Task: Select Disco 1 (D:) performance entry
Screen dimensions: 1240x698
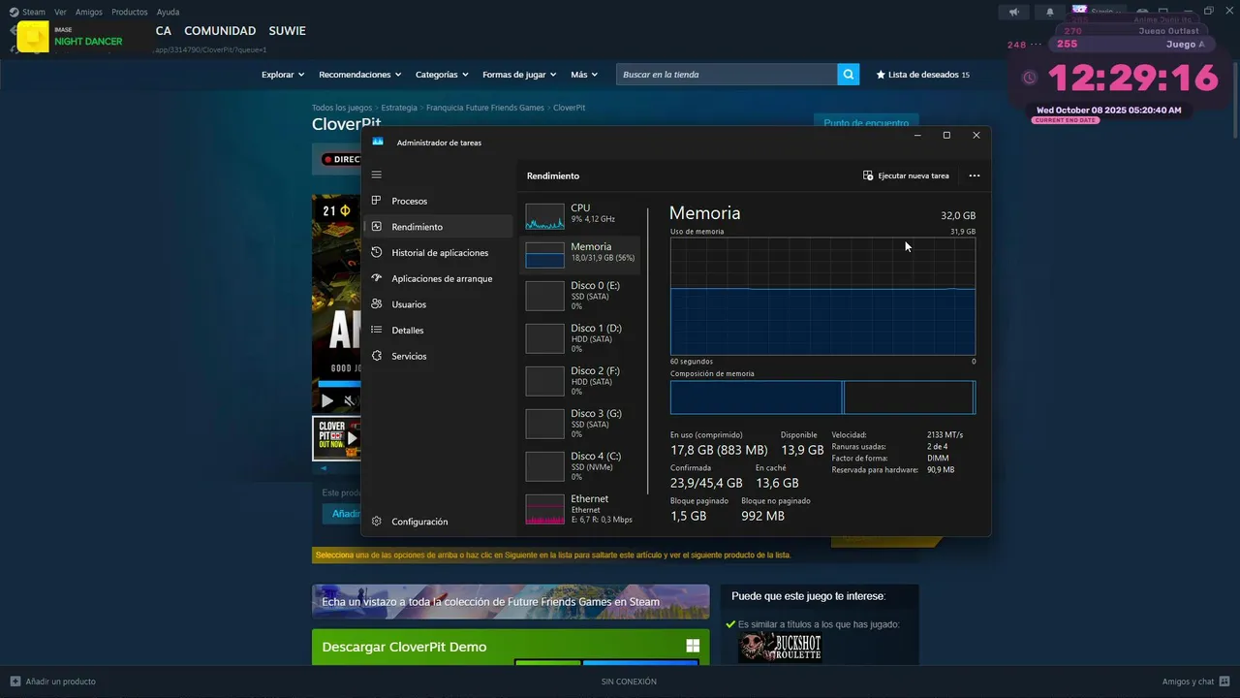Action: (579, 338)
